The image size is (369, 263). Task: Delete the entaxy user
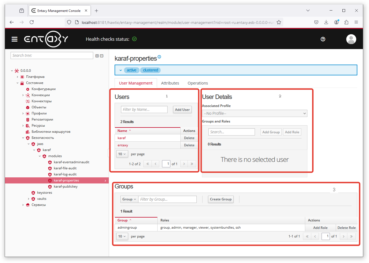pyautogui.click(x=189, y=145)
